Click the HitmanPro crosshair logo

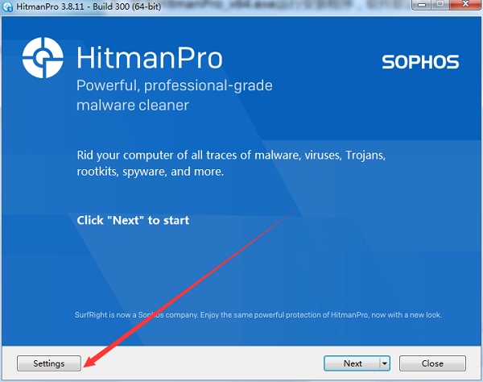pos(43,58)
